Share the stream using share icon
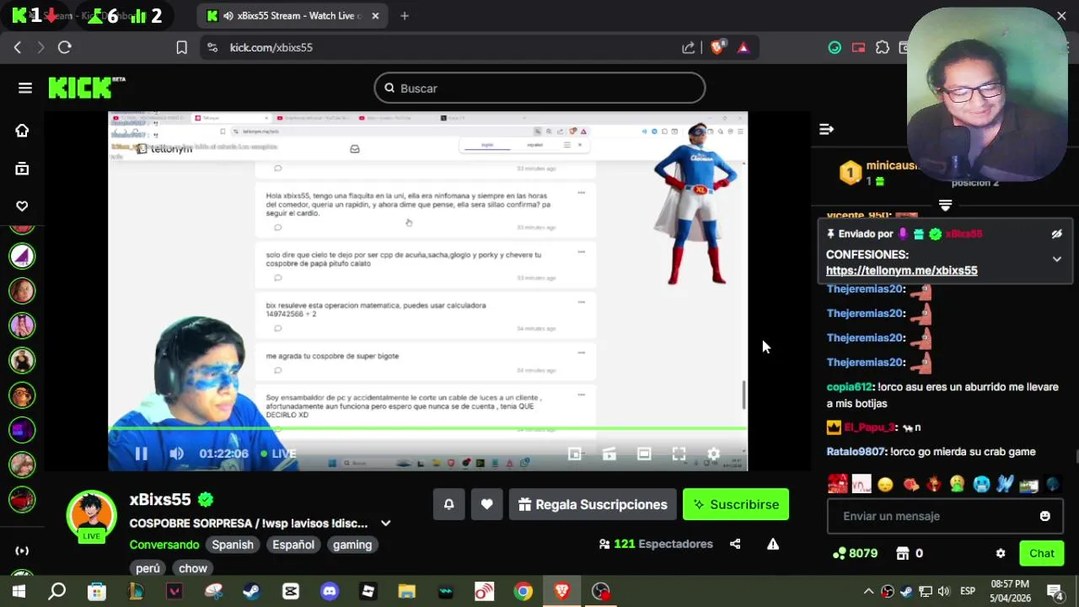This screenshot has height=607, width=1079. click(735, 544)
